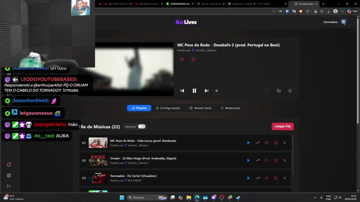Play 22 Meu Vulgo from the queue
360x202 pixels.
point(248,160)
